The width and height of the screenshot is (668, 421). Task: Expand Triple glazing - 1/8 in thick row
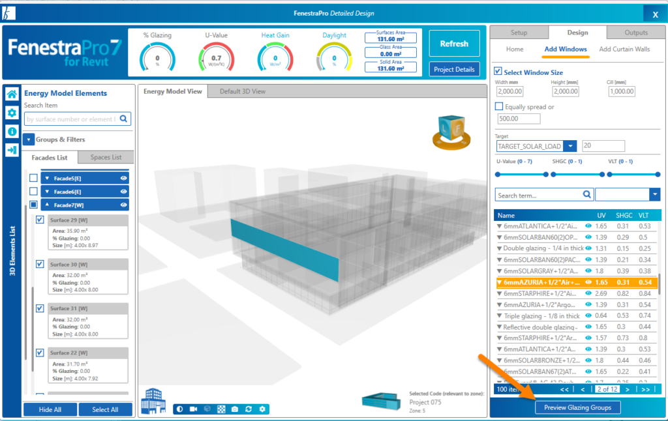pyautogui.click(x=499, y=316)
